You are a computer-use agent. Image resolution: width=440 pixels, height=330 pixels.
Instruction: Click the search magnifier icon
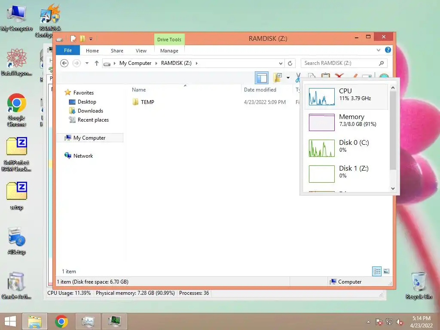pos(382,63)
